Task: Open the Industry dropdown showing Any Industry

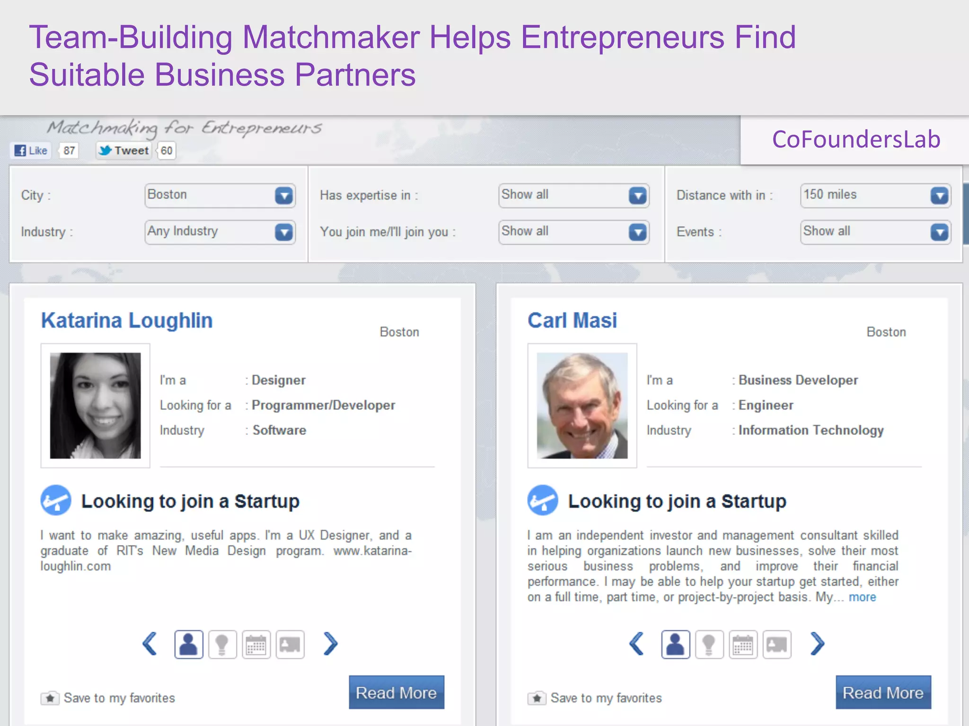Action: tap(220, 232)
